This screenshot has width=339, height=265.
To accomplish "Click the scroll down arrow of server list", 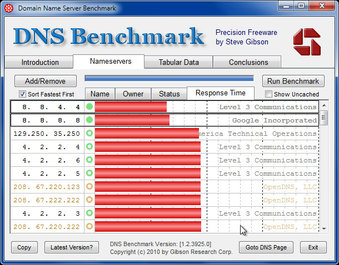I will click(324, 228).
